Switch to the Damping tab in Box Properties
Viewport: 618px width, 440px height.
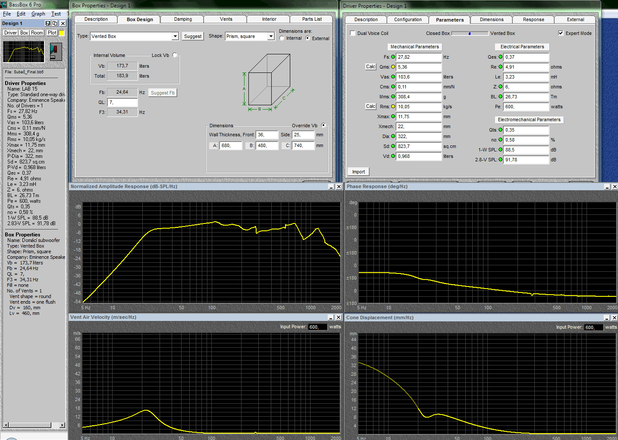point(183,19)
